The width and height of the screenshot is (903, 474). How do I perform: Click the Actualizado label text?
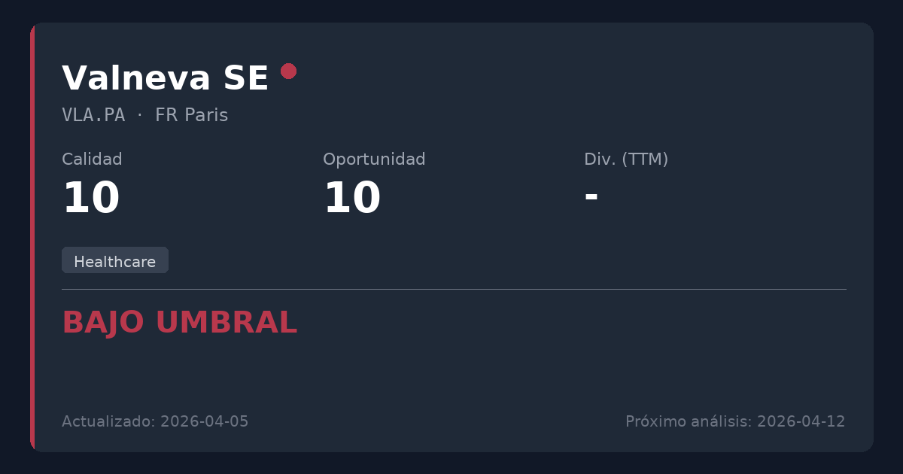[x=109, y=421]
